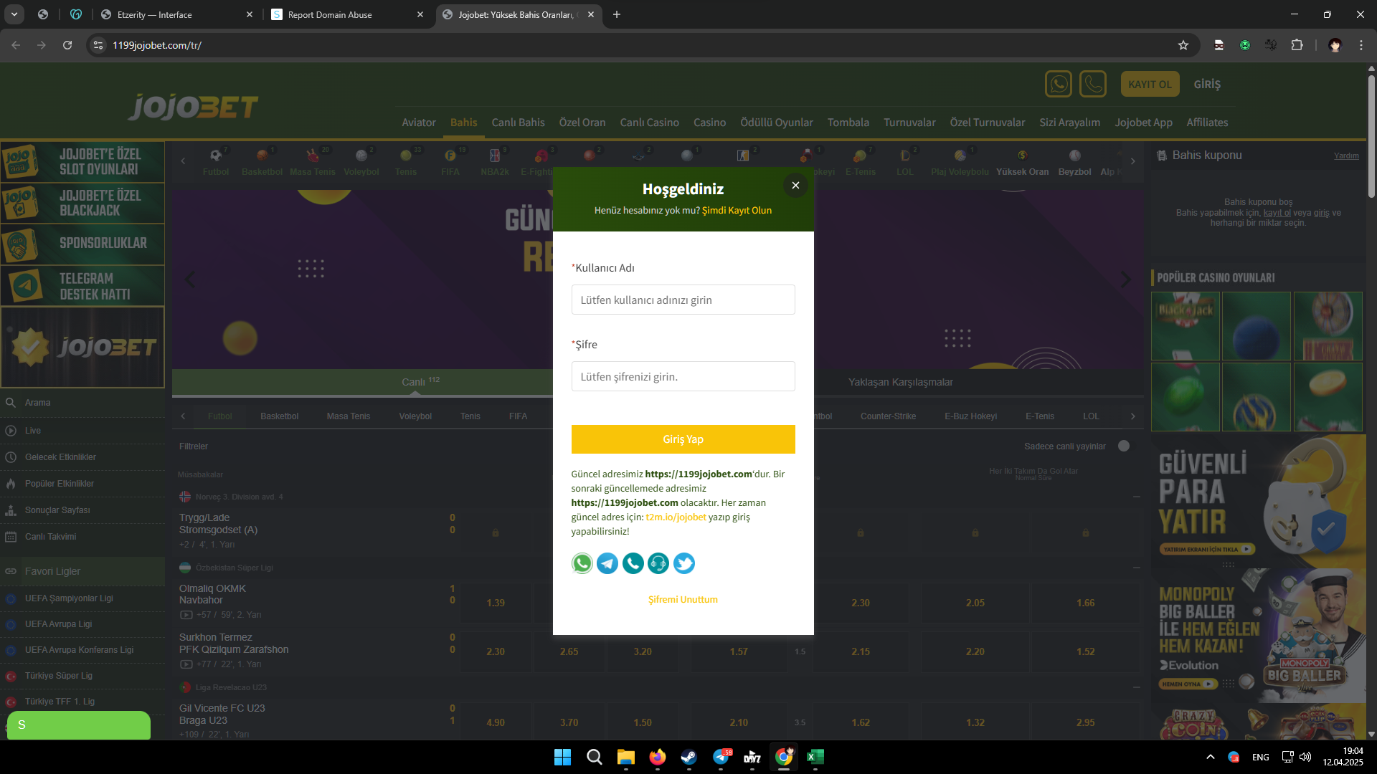Select Basketbol in the sports icon carousel
Screen dimensions: 1377x774
pyautogui.click(x=262, y=162)
